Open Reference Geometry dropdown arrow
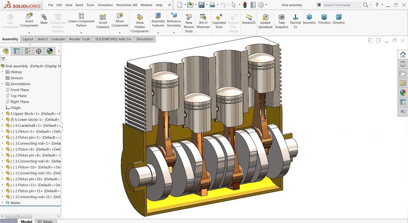408x223 pixels. point(174,33)
